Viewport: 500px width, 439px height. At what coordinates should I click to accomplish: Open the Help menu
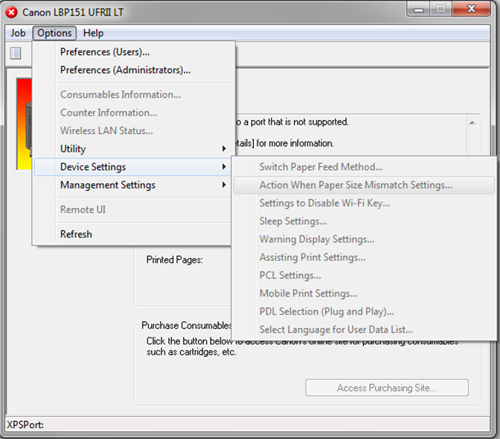pos(93,33)
